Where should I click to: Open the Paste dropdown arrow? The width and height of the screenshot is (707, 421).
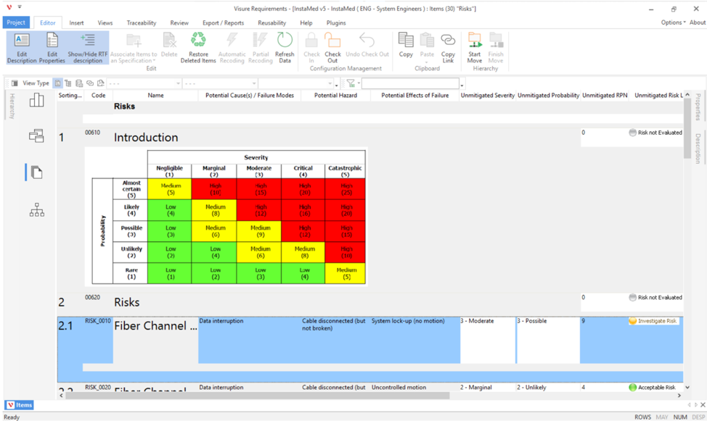(x=427, y=62)
